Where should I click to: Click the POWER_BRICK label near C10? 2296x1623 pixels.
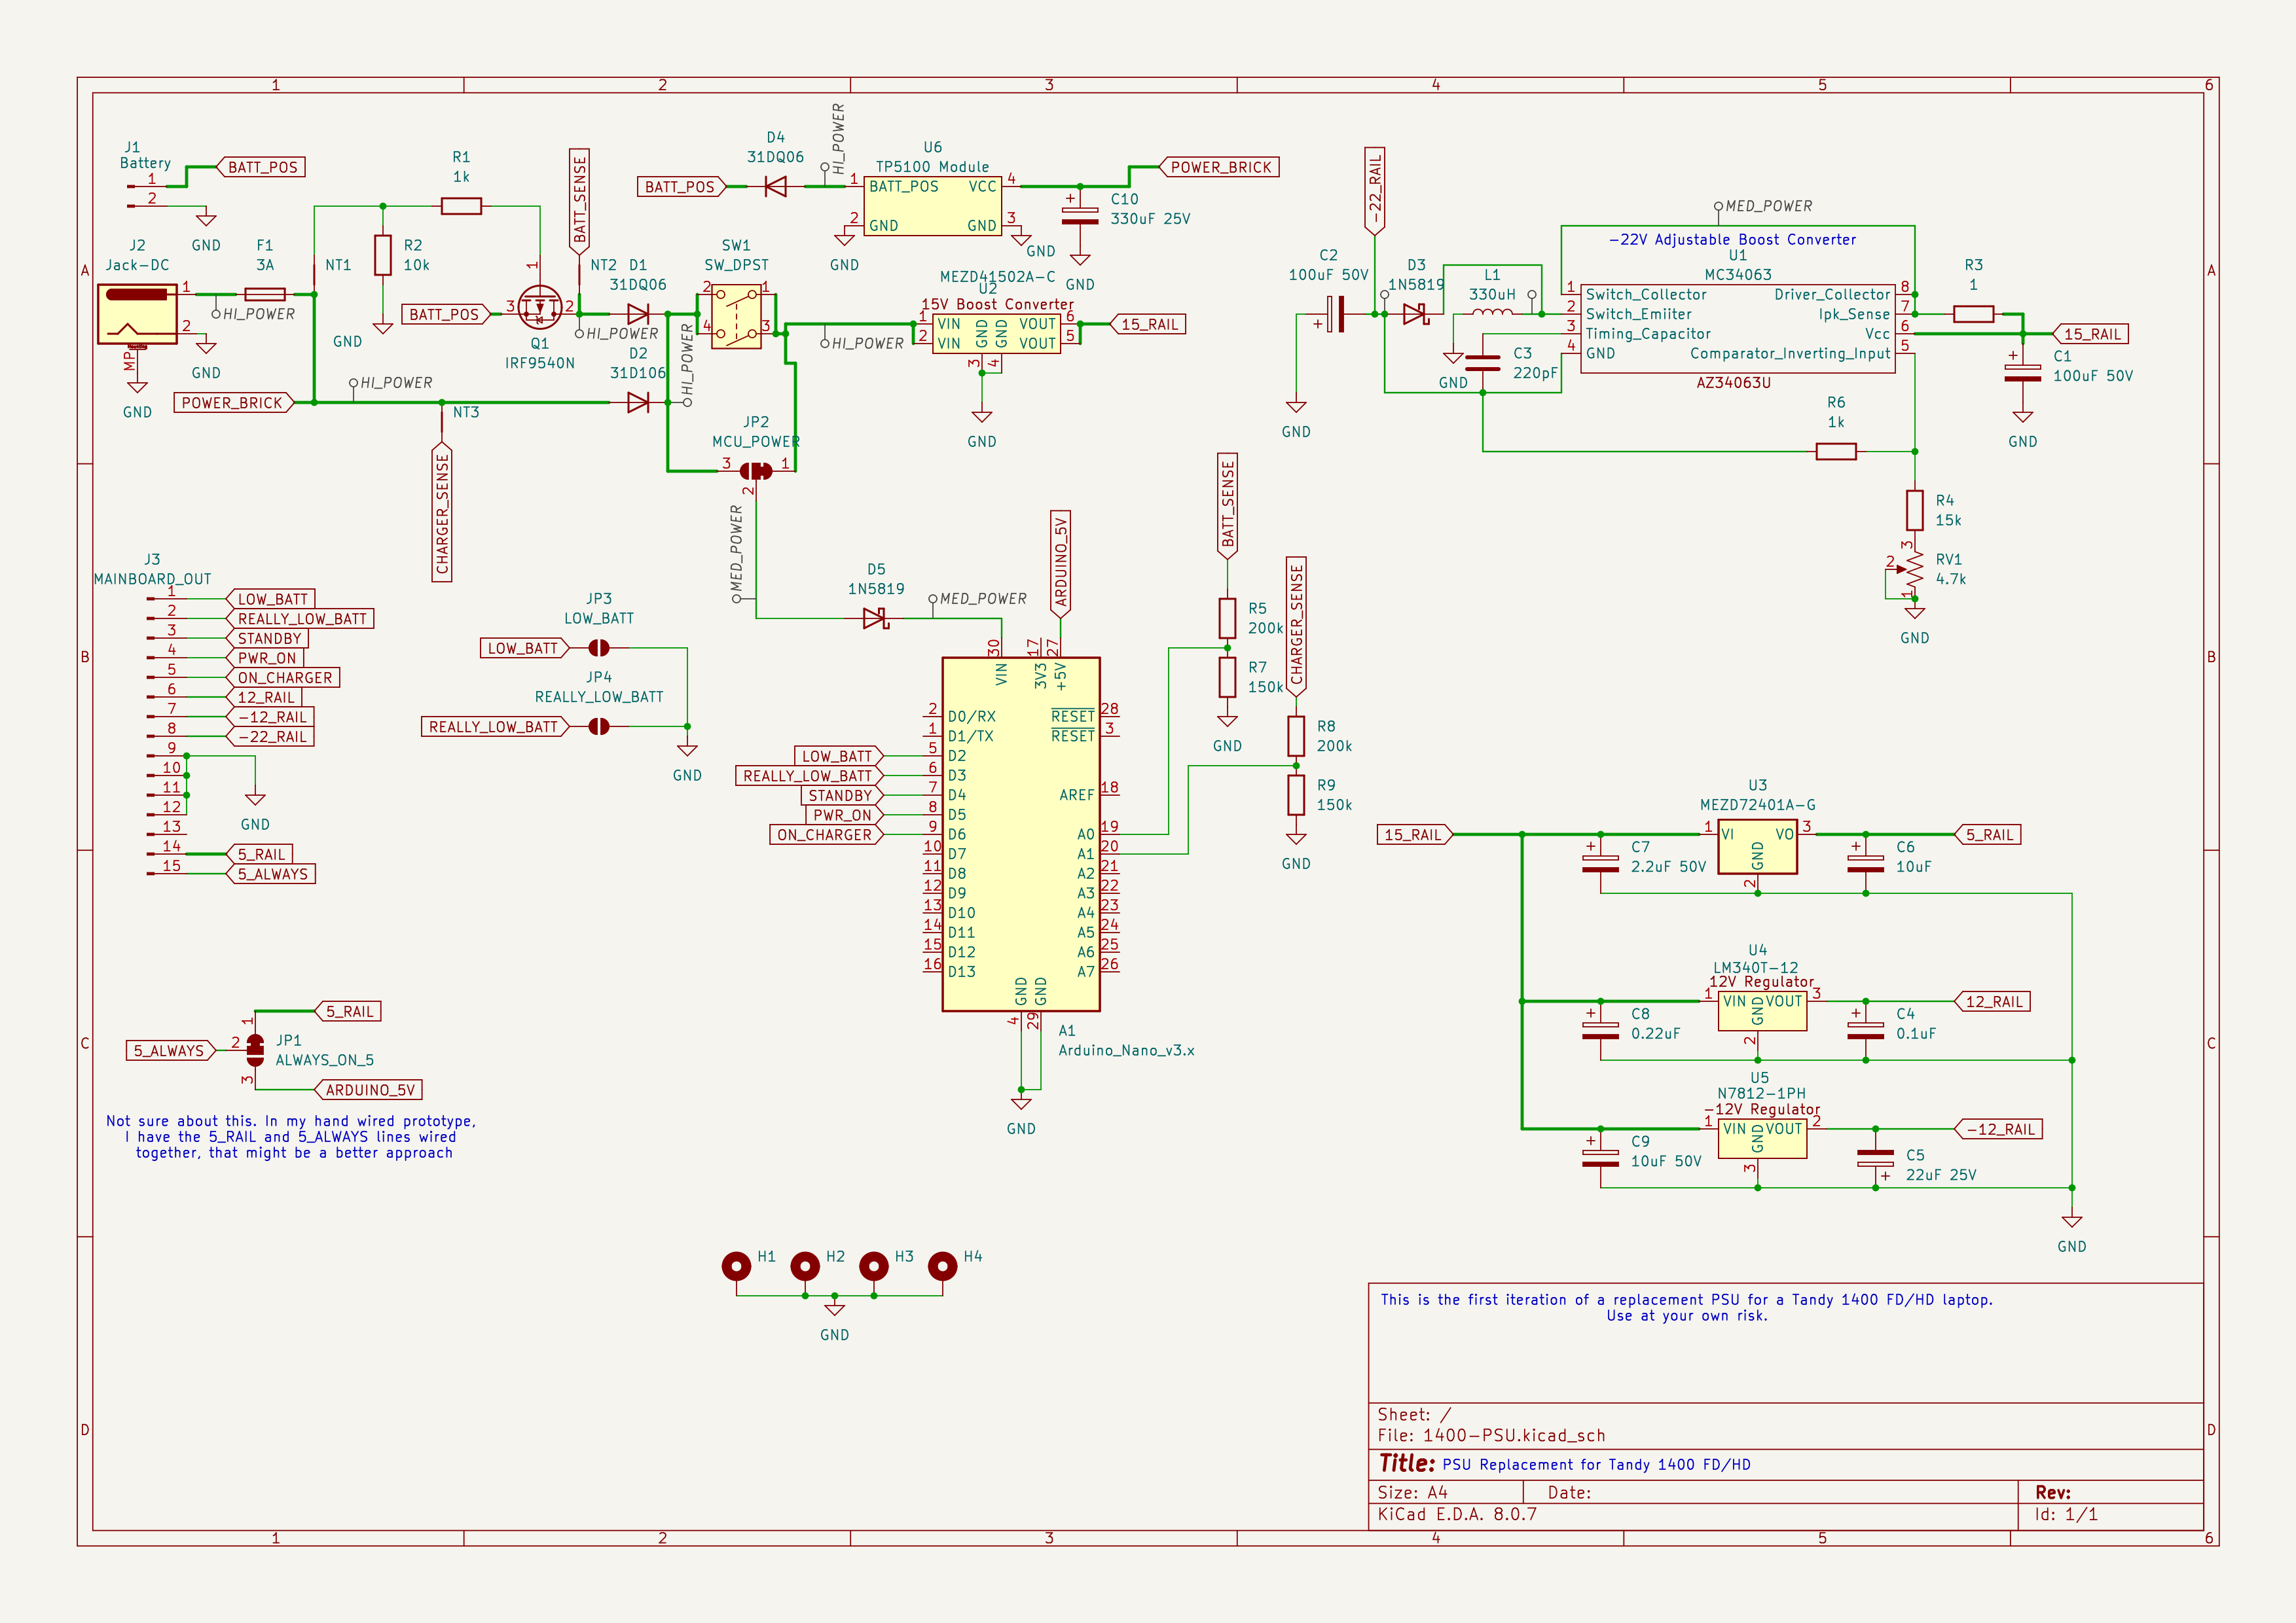(x=1219, y=167)
